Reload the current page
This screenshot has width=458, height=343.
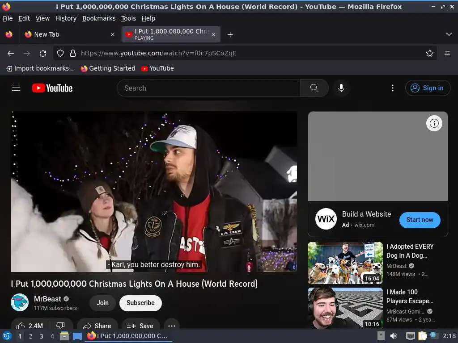tap(43, 54)
